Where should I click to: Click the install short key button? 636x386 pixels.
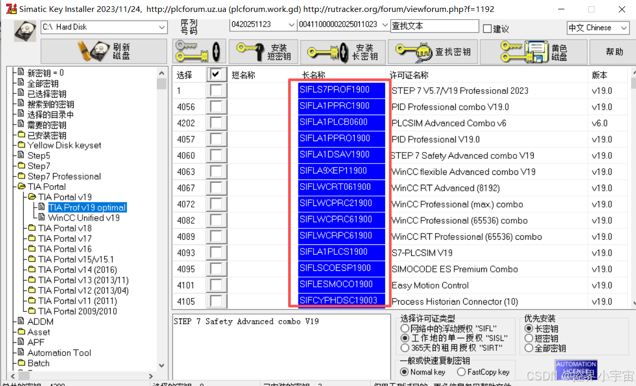coord(264,51)
